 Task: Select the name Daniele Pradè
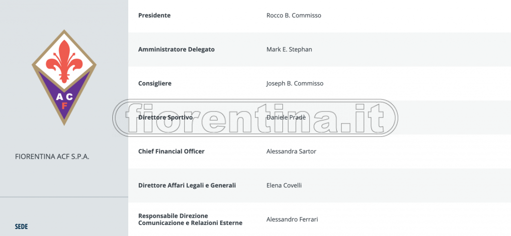pyautogui.click(x=287, y=118)
